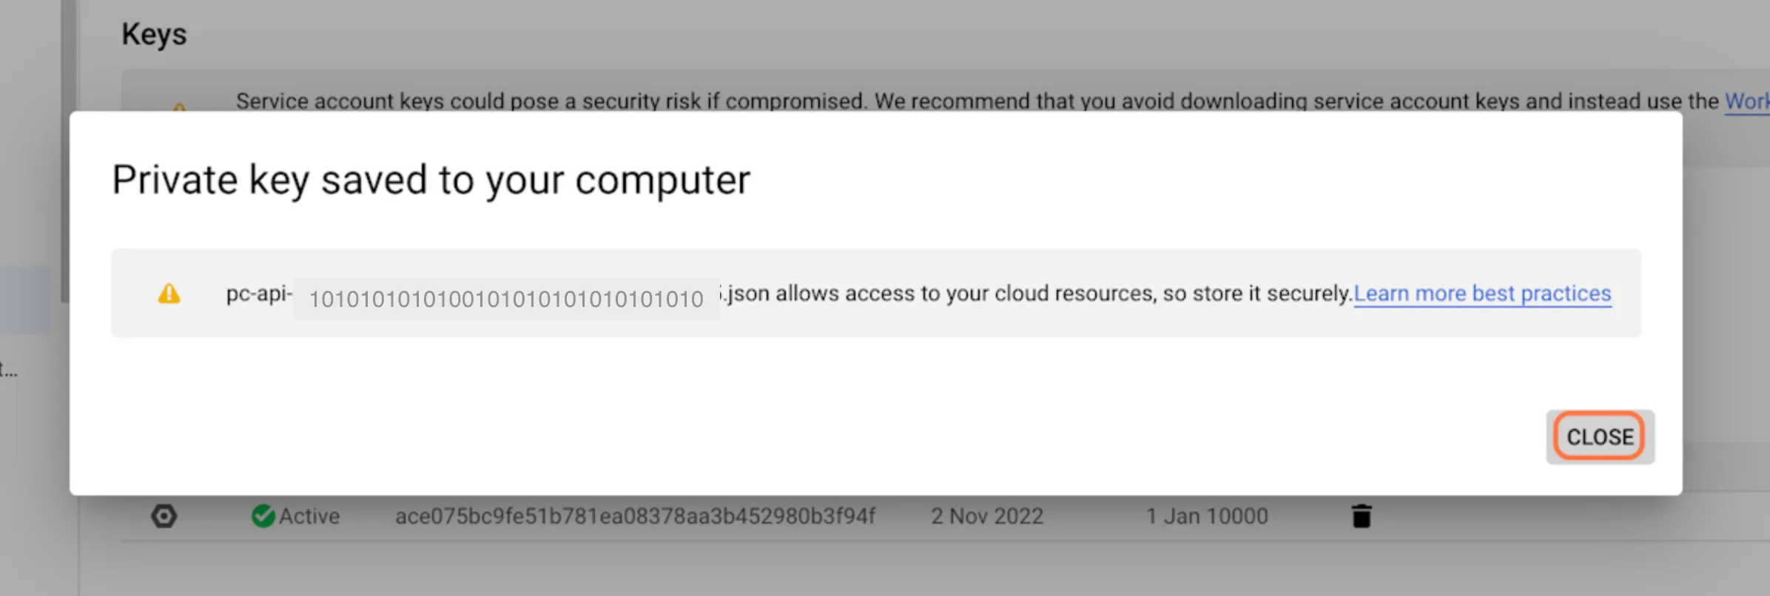Image resolution: width=1770 pixels, height=596 pixels.
Task: Click the pc-api- filename prefix text
Action: [259, 294]
